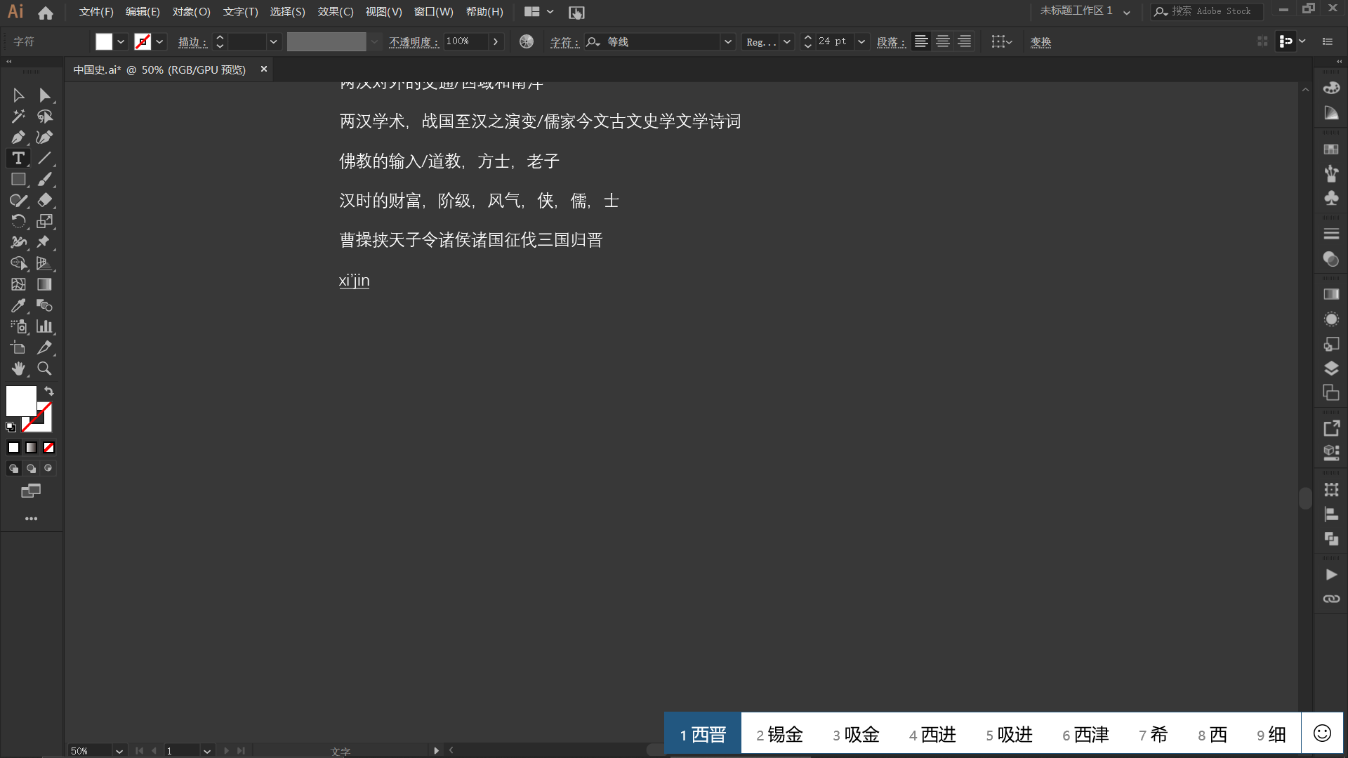Set the fill mode to None
The height and width of the screenshot is (758, 1348).
48,448
